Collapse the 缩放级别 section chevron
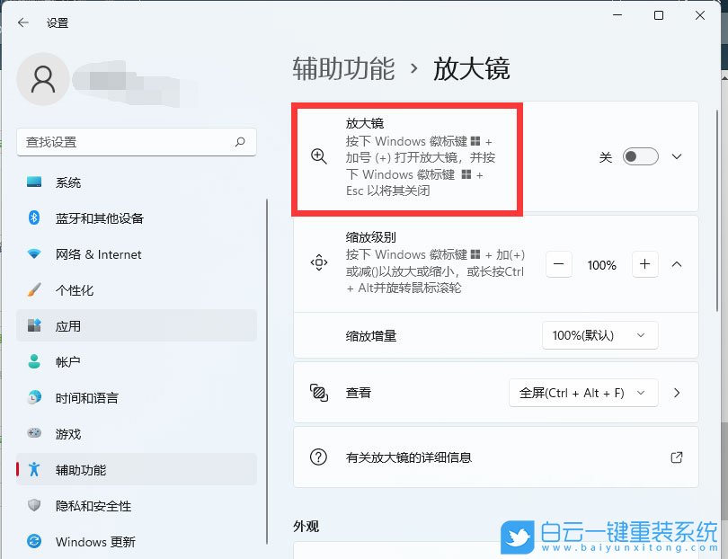The height and width of the screenshot is (559, 728). tap(677, 264)
